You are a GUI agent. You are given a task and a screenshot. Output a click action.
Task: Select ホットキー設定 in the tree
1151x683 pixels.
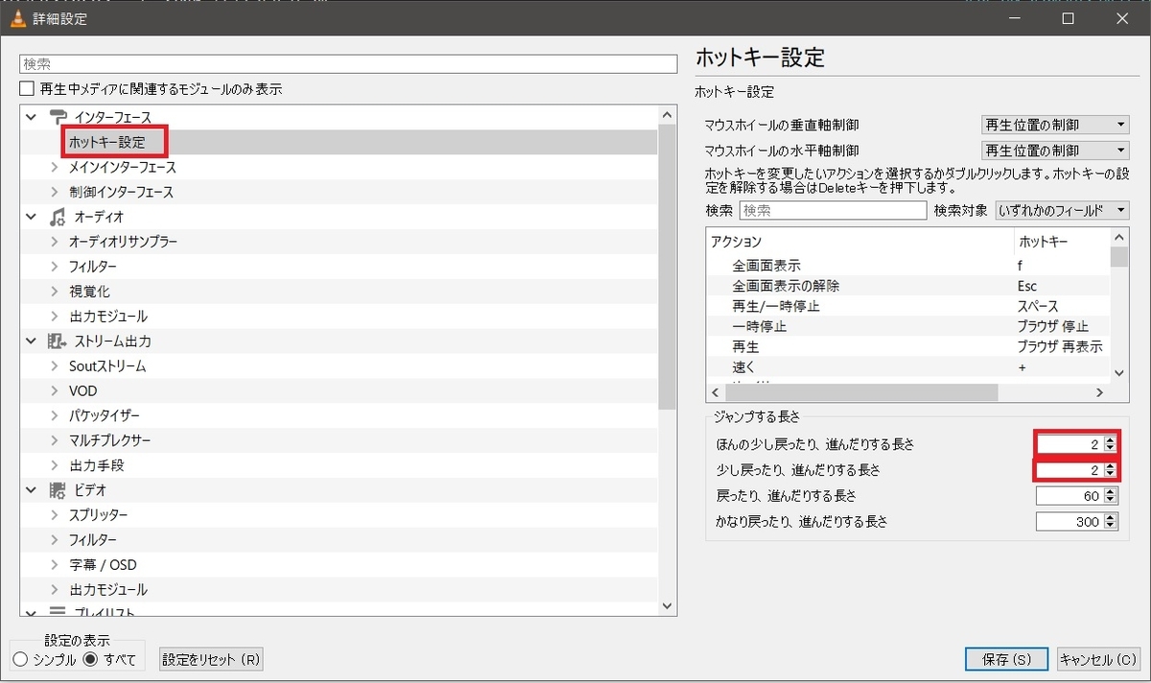(x=106, y=142)
